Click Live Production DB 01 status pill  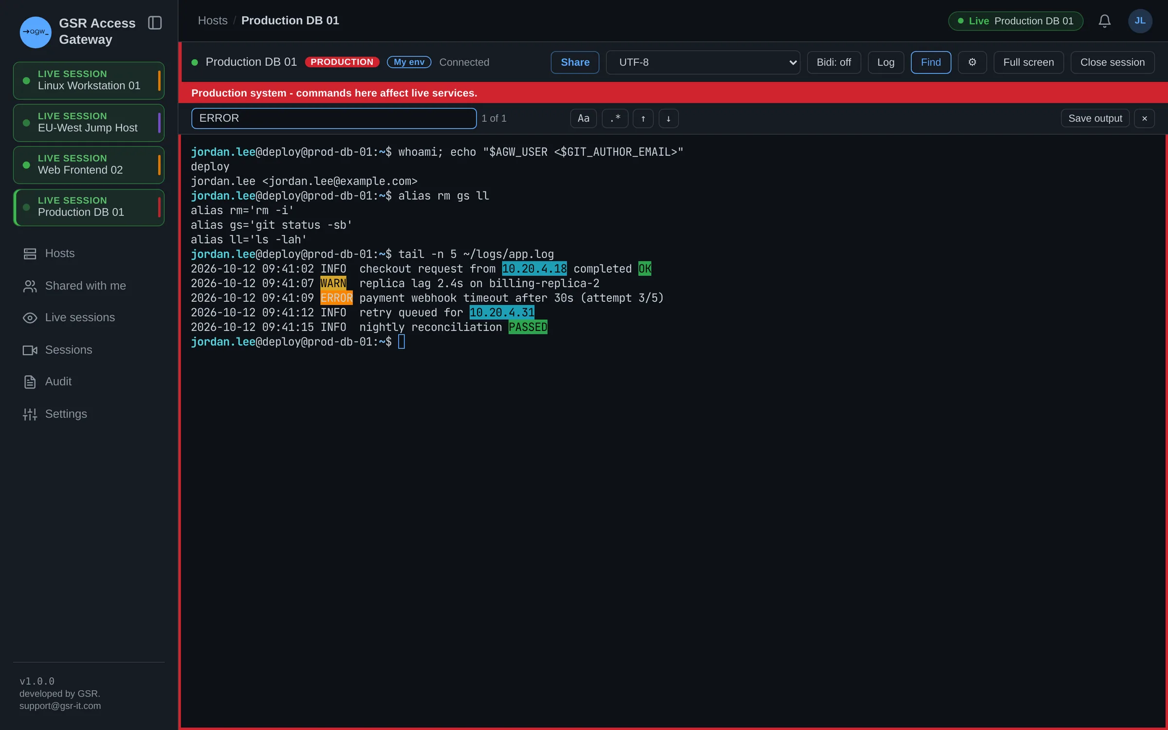[1016, 21]
